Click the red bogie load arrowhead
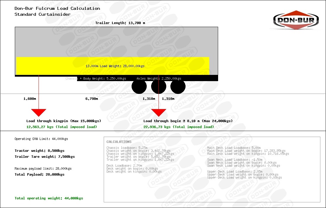This screenshot has height=208, width=326. [159, 113]
